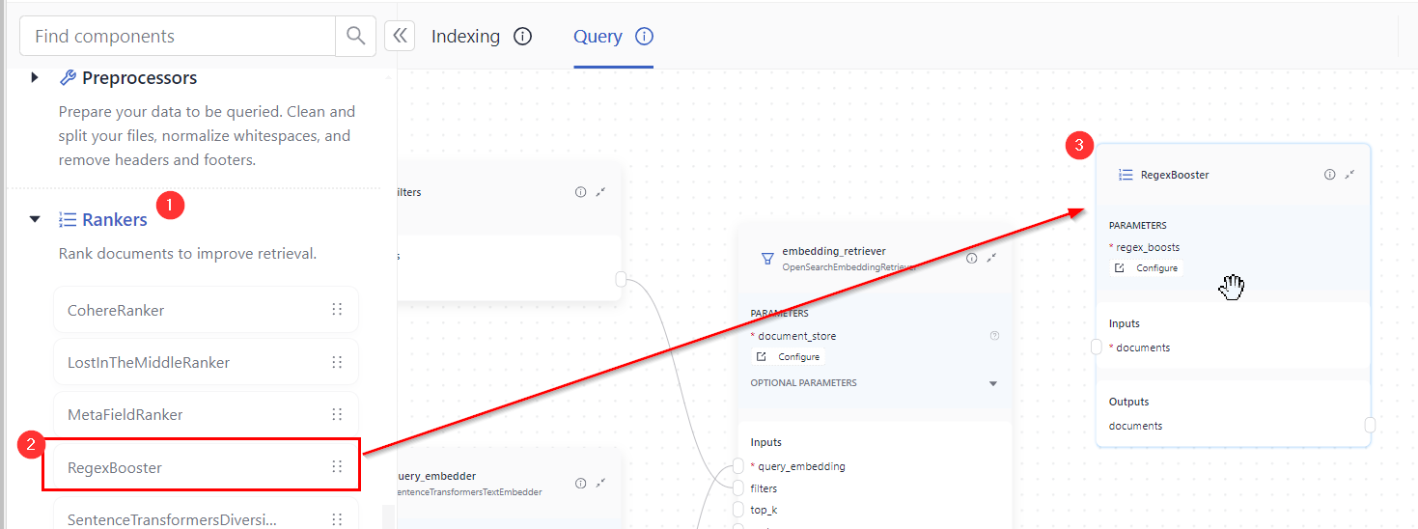Grab the RegexBooster drag handle in list

coord(337,467)
